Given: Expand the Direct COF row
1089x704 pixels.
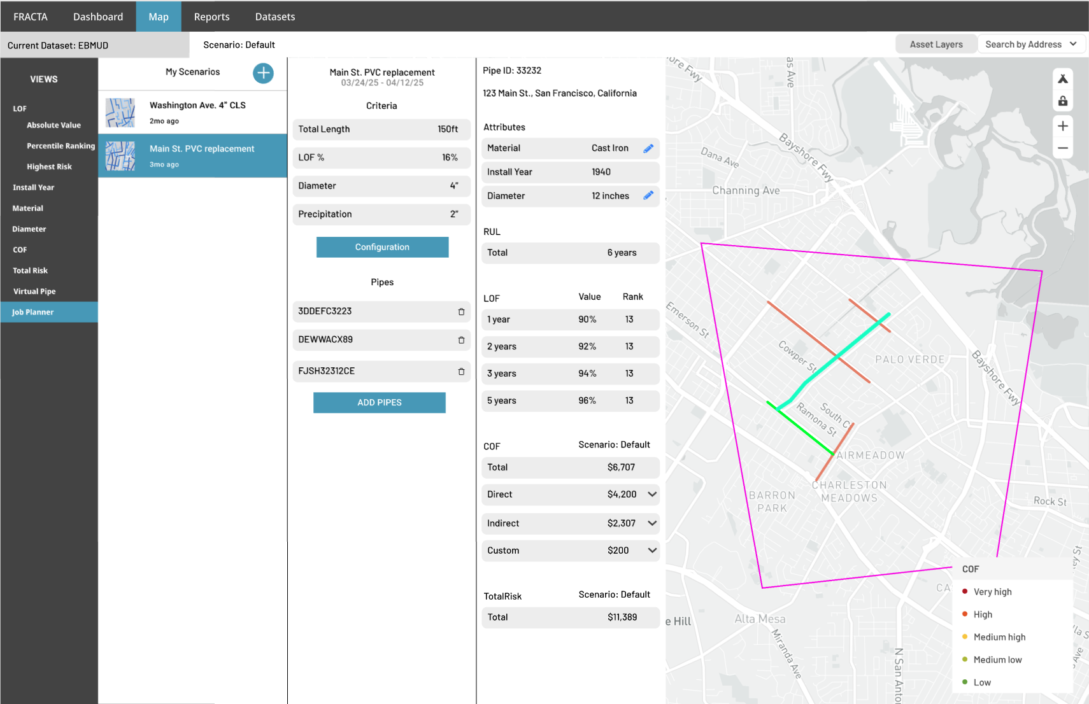Looking at the screenshot, I should pos(652,495).
